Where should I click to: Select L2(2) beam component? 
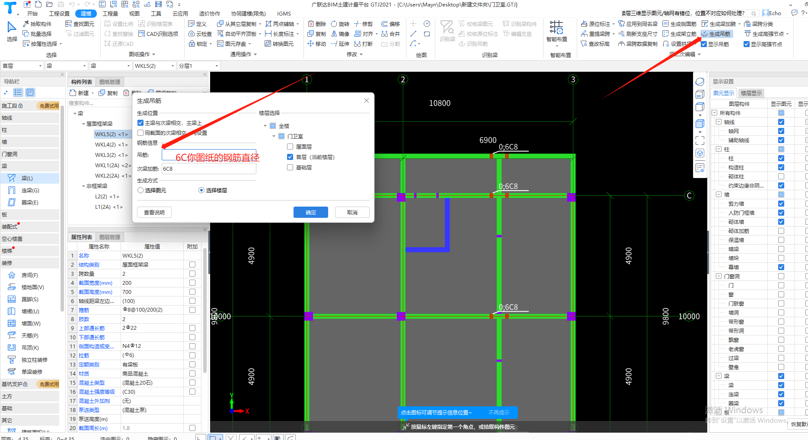[x=107, y=196]
